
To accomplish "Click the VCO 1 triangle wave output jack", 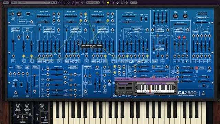I will 54,14.
